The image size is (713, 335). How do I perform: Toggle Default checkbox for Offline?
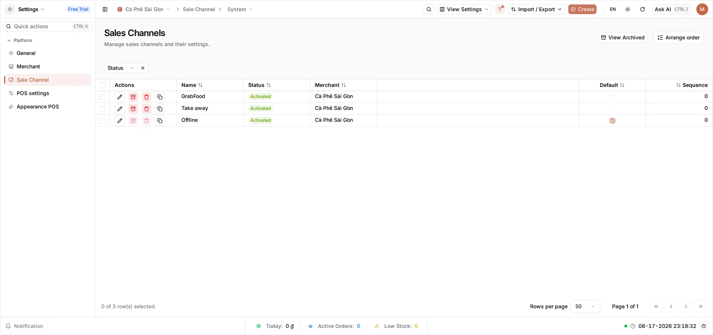[612, 121]
